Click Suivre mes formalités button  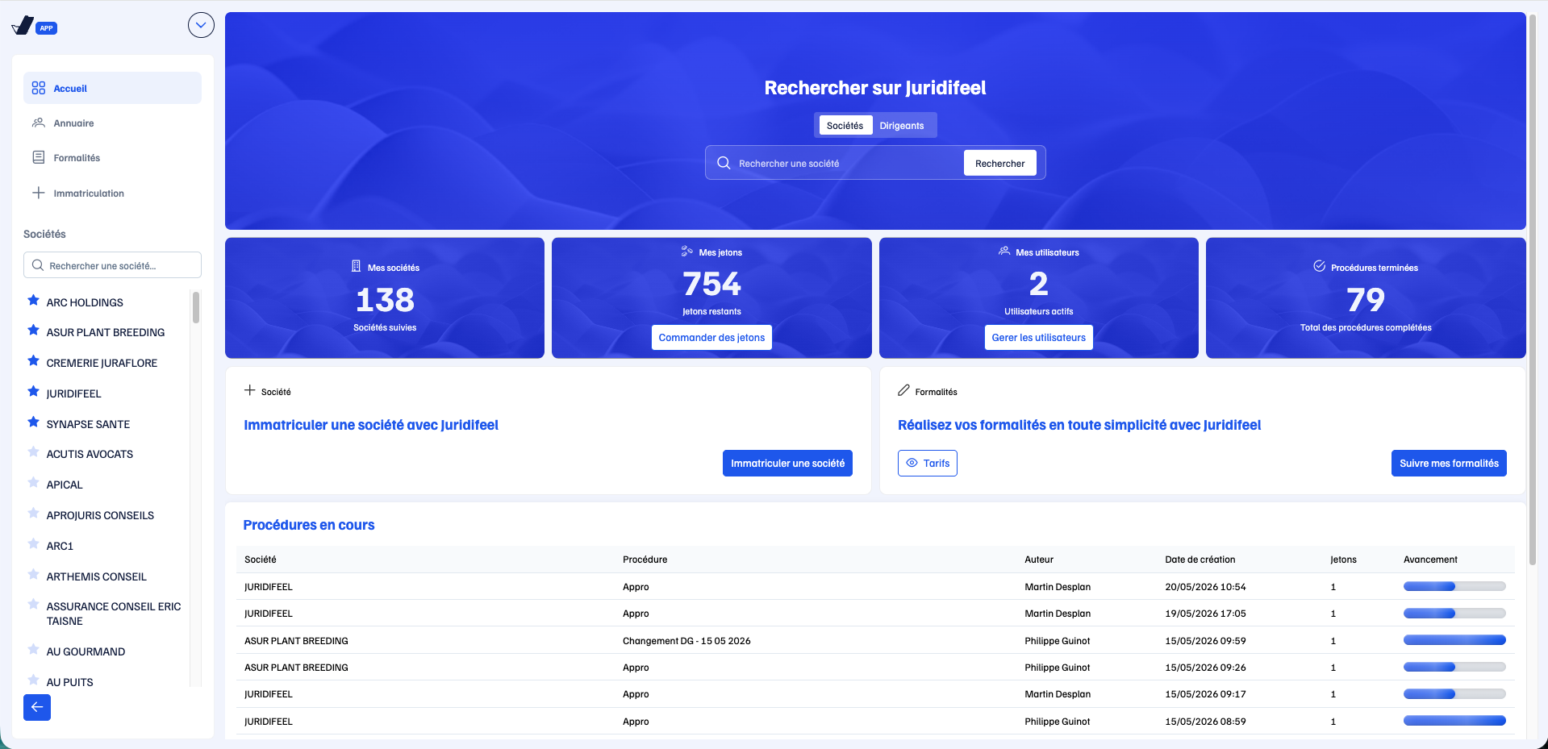[1449, 463]
